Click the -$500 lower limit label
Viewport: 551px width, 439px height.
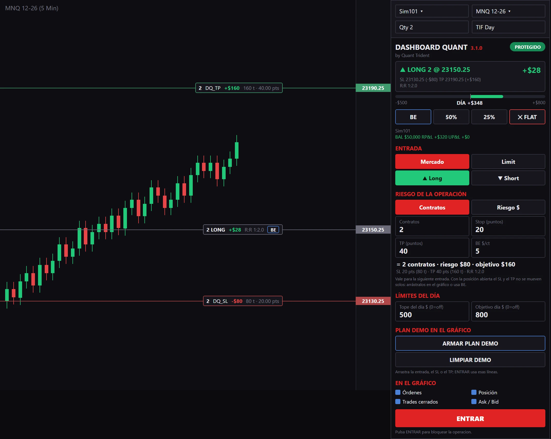pos(401,103)
